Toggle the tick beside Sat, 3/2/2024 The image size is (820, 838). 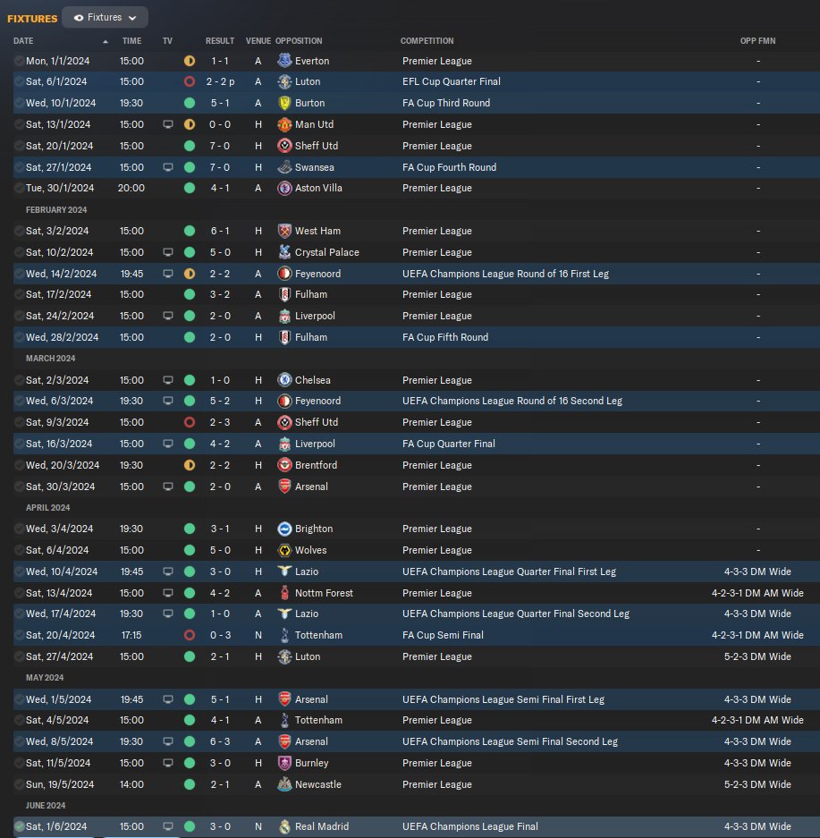20,231
